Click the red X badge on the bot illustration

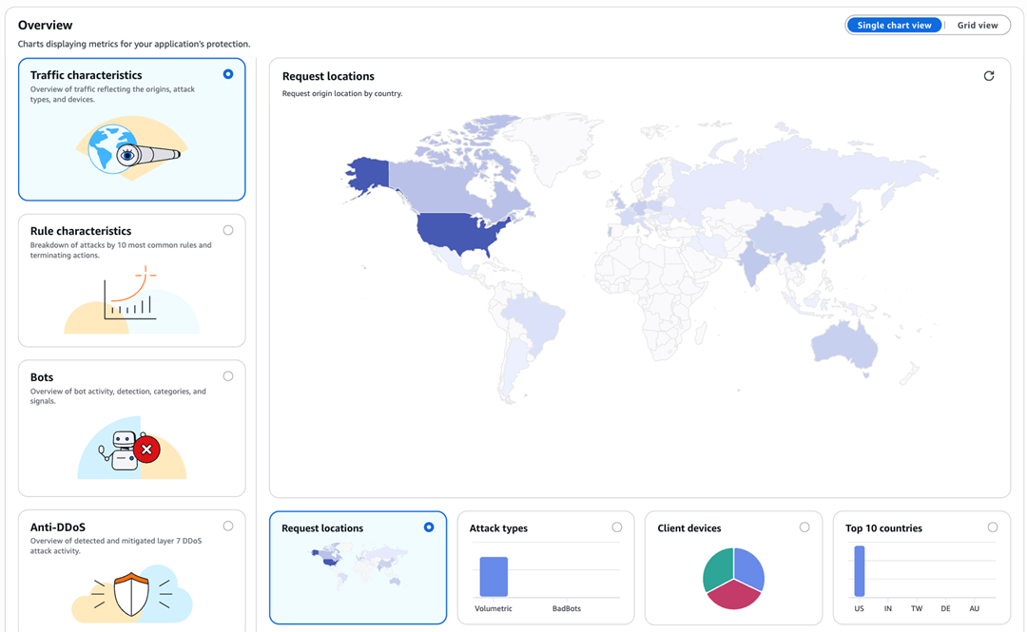point(146,450)
